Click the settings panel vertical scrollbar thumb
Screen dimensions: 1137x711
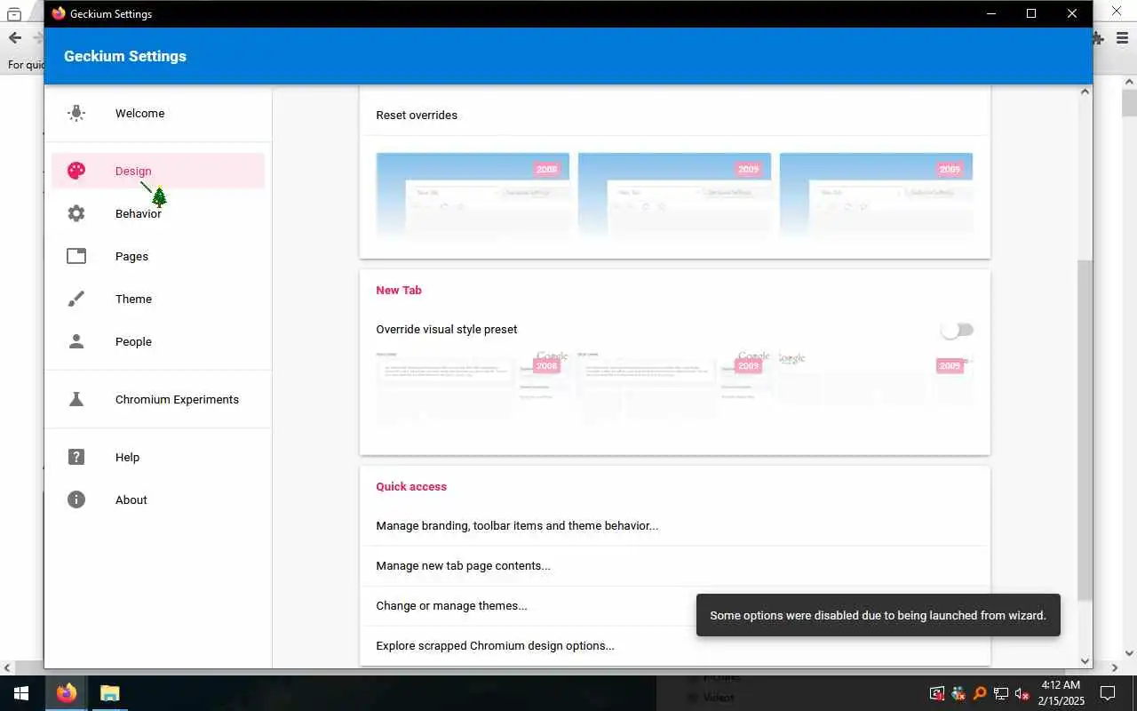1085,429
